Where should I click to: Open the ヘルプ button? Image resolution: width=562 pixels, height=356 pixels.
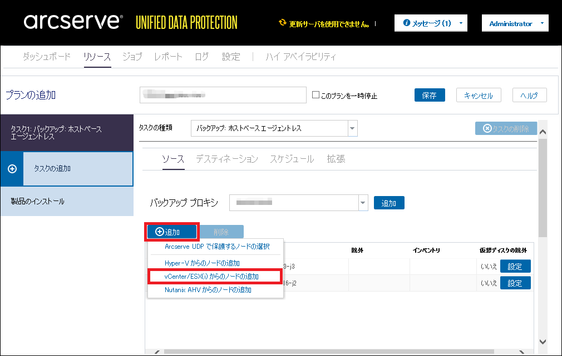tap(529, 95)
